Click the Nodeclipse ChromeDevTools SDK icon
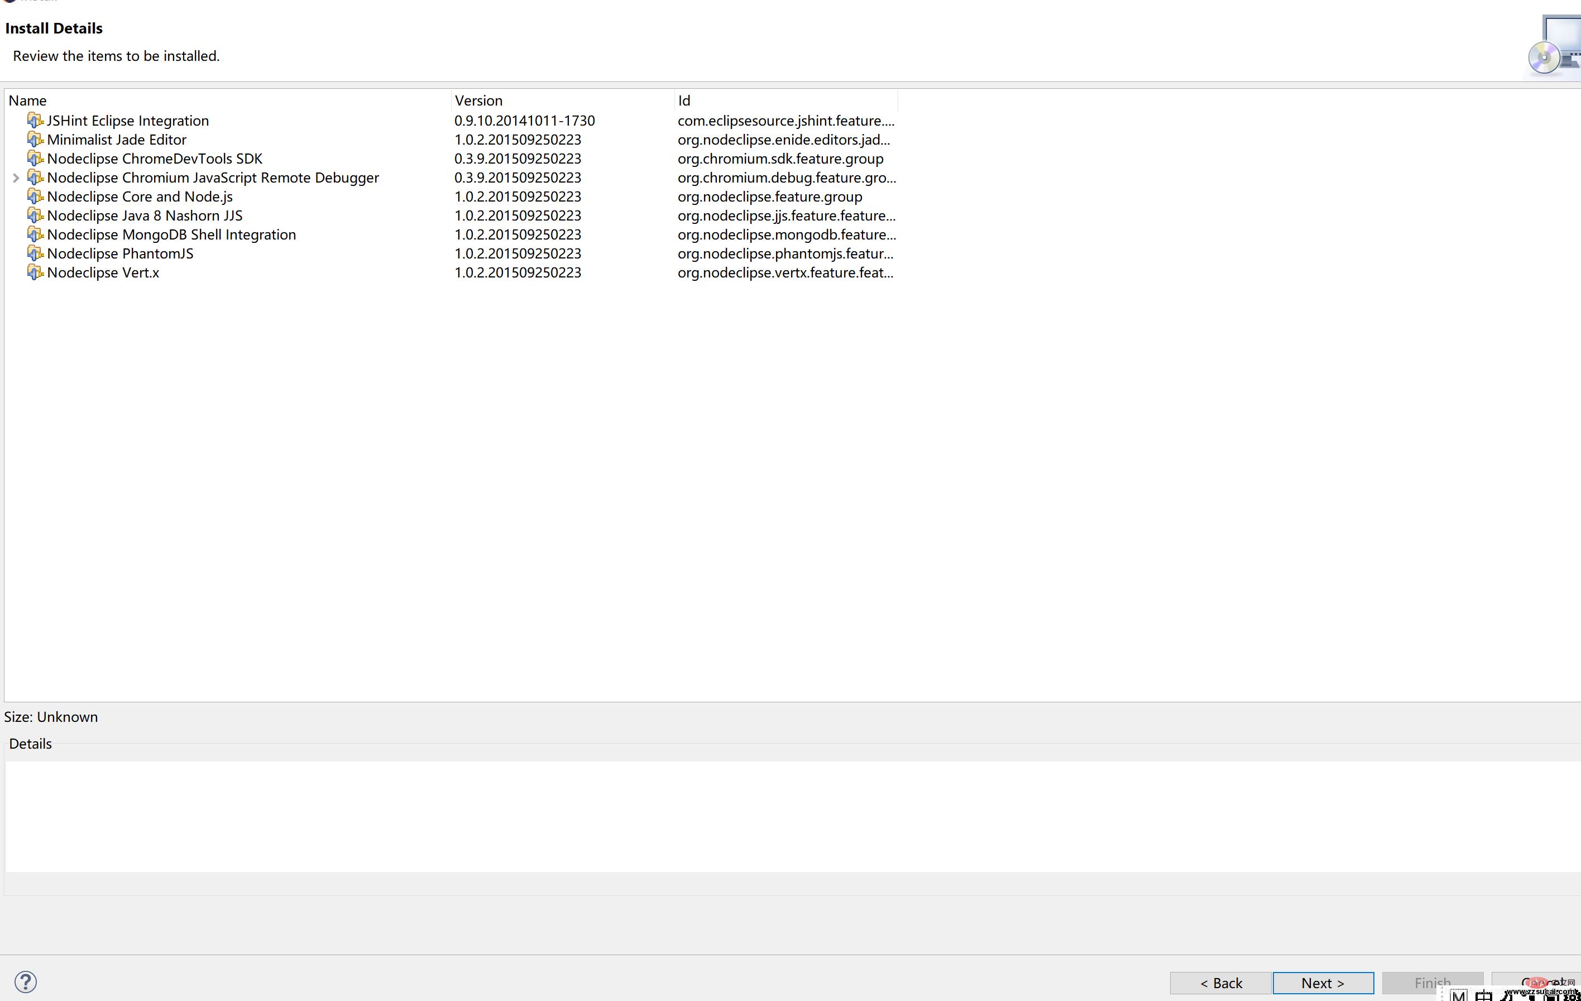Screen dimensions: 1581x1001 click(35, 158)
